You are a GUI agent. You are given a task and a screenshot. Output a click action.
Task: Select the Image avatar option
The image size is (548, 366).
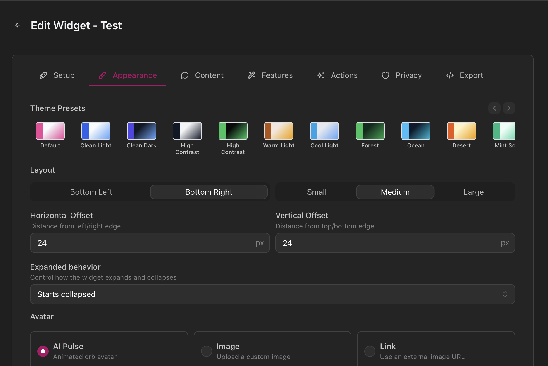click(x=206, y=351)
